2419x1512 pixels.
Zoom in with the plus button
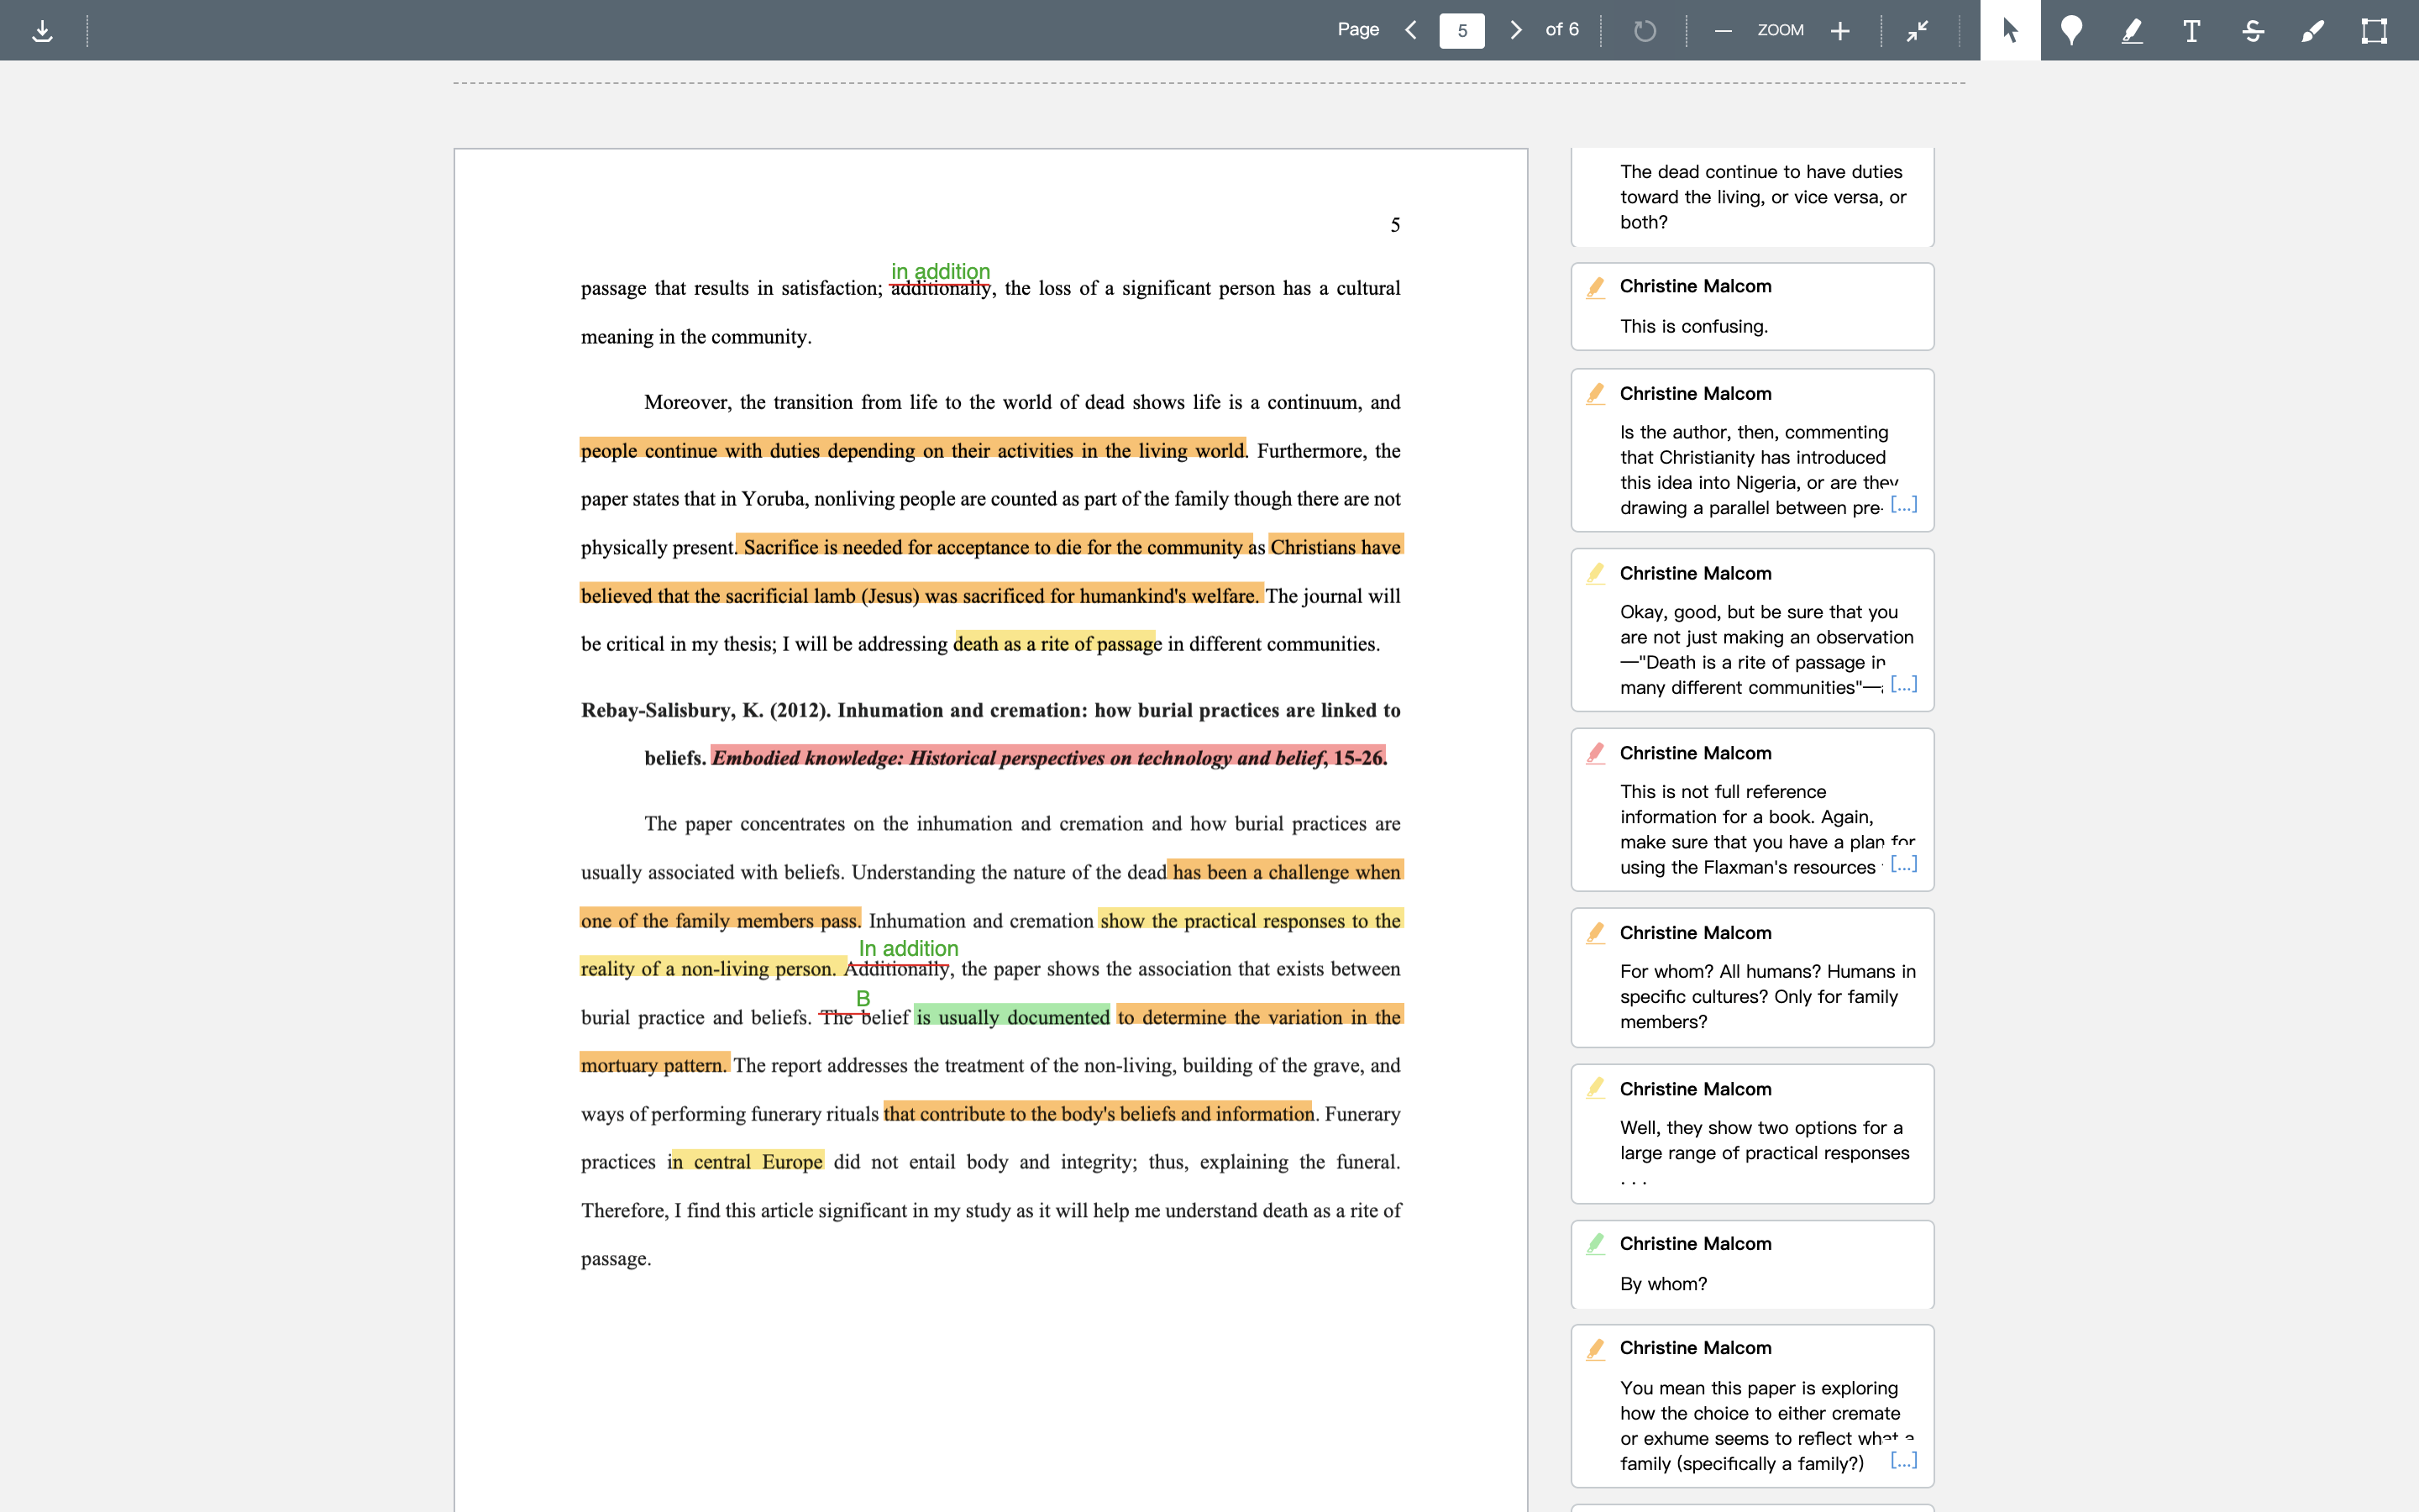(1840, 30)
